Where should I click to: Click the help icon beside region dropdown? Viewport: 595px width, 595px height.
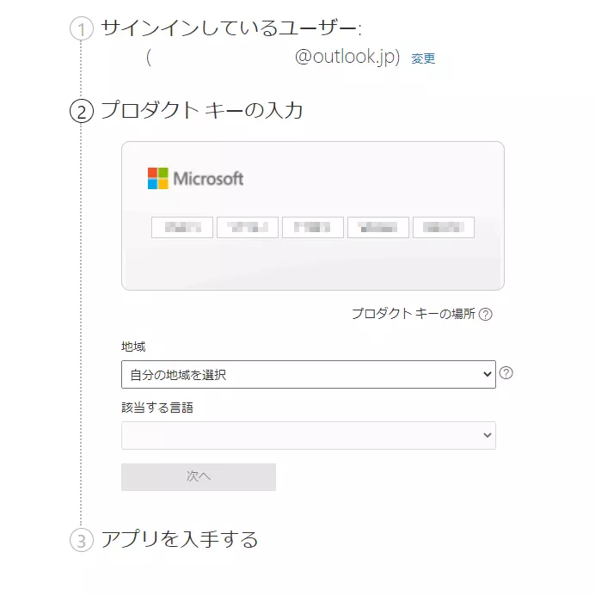pyautogui.click(x=506, y=373)
